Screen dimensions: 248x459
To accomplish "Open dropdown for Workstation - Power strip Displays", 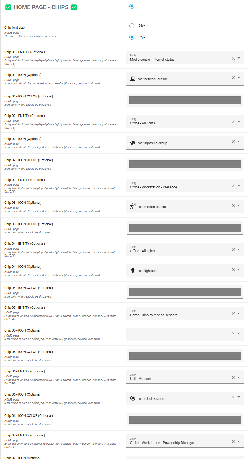I will (239, 441).
